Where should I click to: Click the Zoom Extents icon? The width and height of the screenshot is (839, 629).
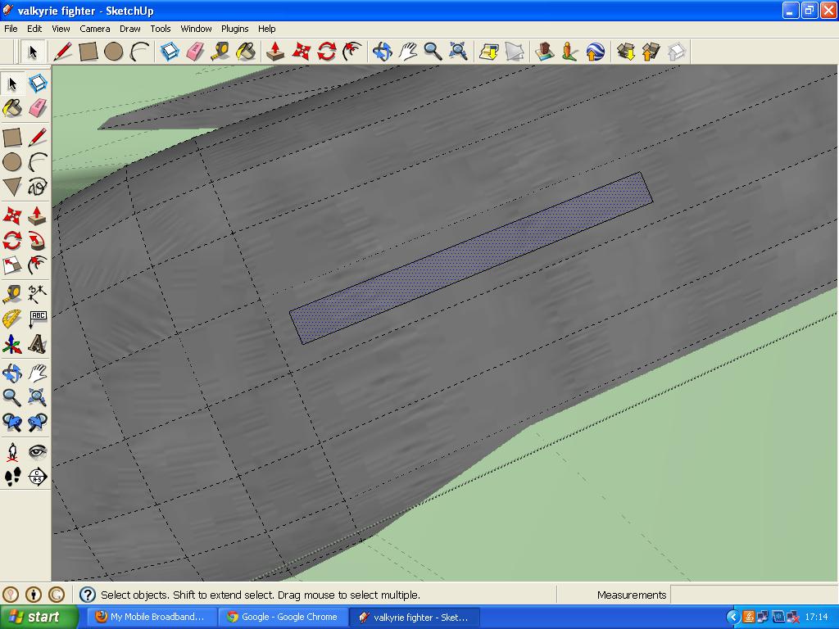(38, 399)
